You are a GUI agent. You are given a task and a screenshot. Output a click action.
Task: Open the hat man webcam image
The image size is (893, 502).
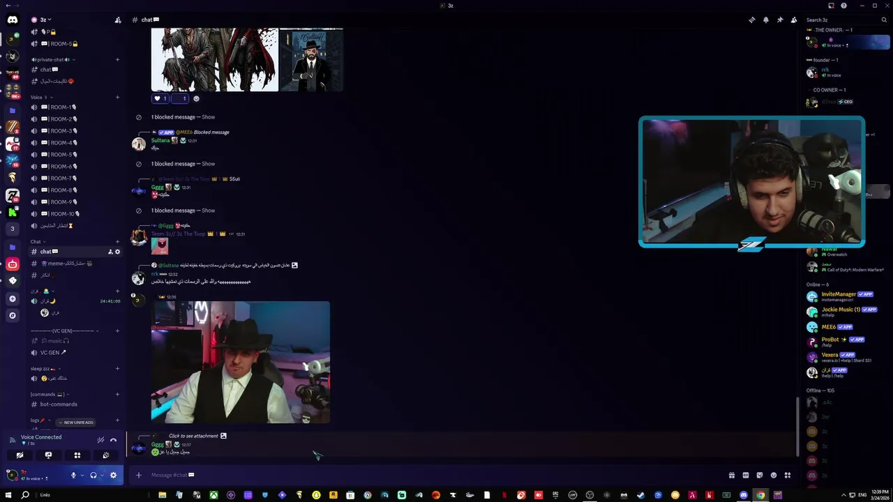click(241, 362)
